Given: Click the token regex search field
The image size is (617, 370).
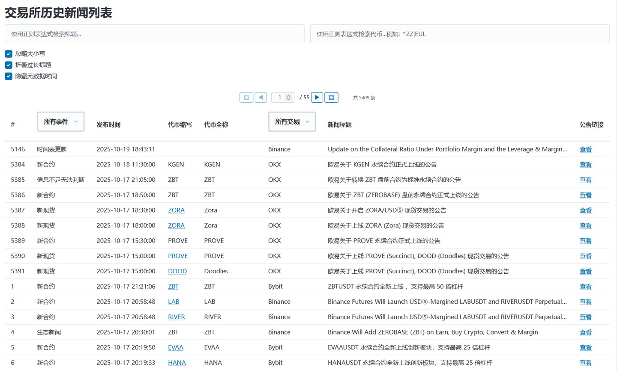Looking at the screenshot, I should coord(460,34).
